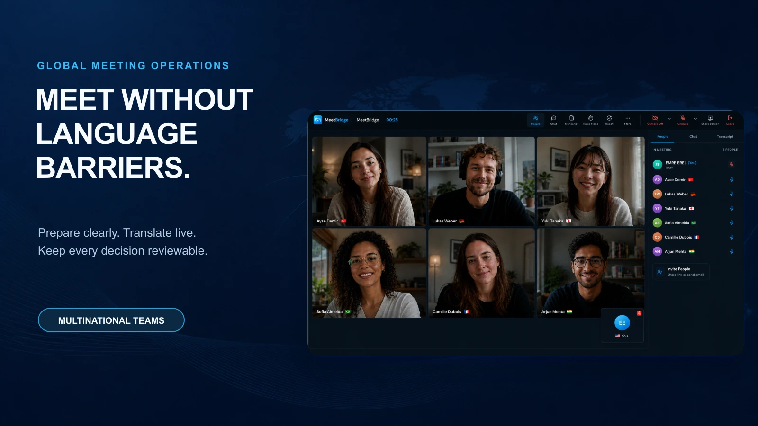Viewport: 758px width, 426px height.
Task: Toggle Ayse Demir's microphone in list
Action: [x=731, y=179]
